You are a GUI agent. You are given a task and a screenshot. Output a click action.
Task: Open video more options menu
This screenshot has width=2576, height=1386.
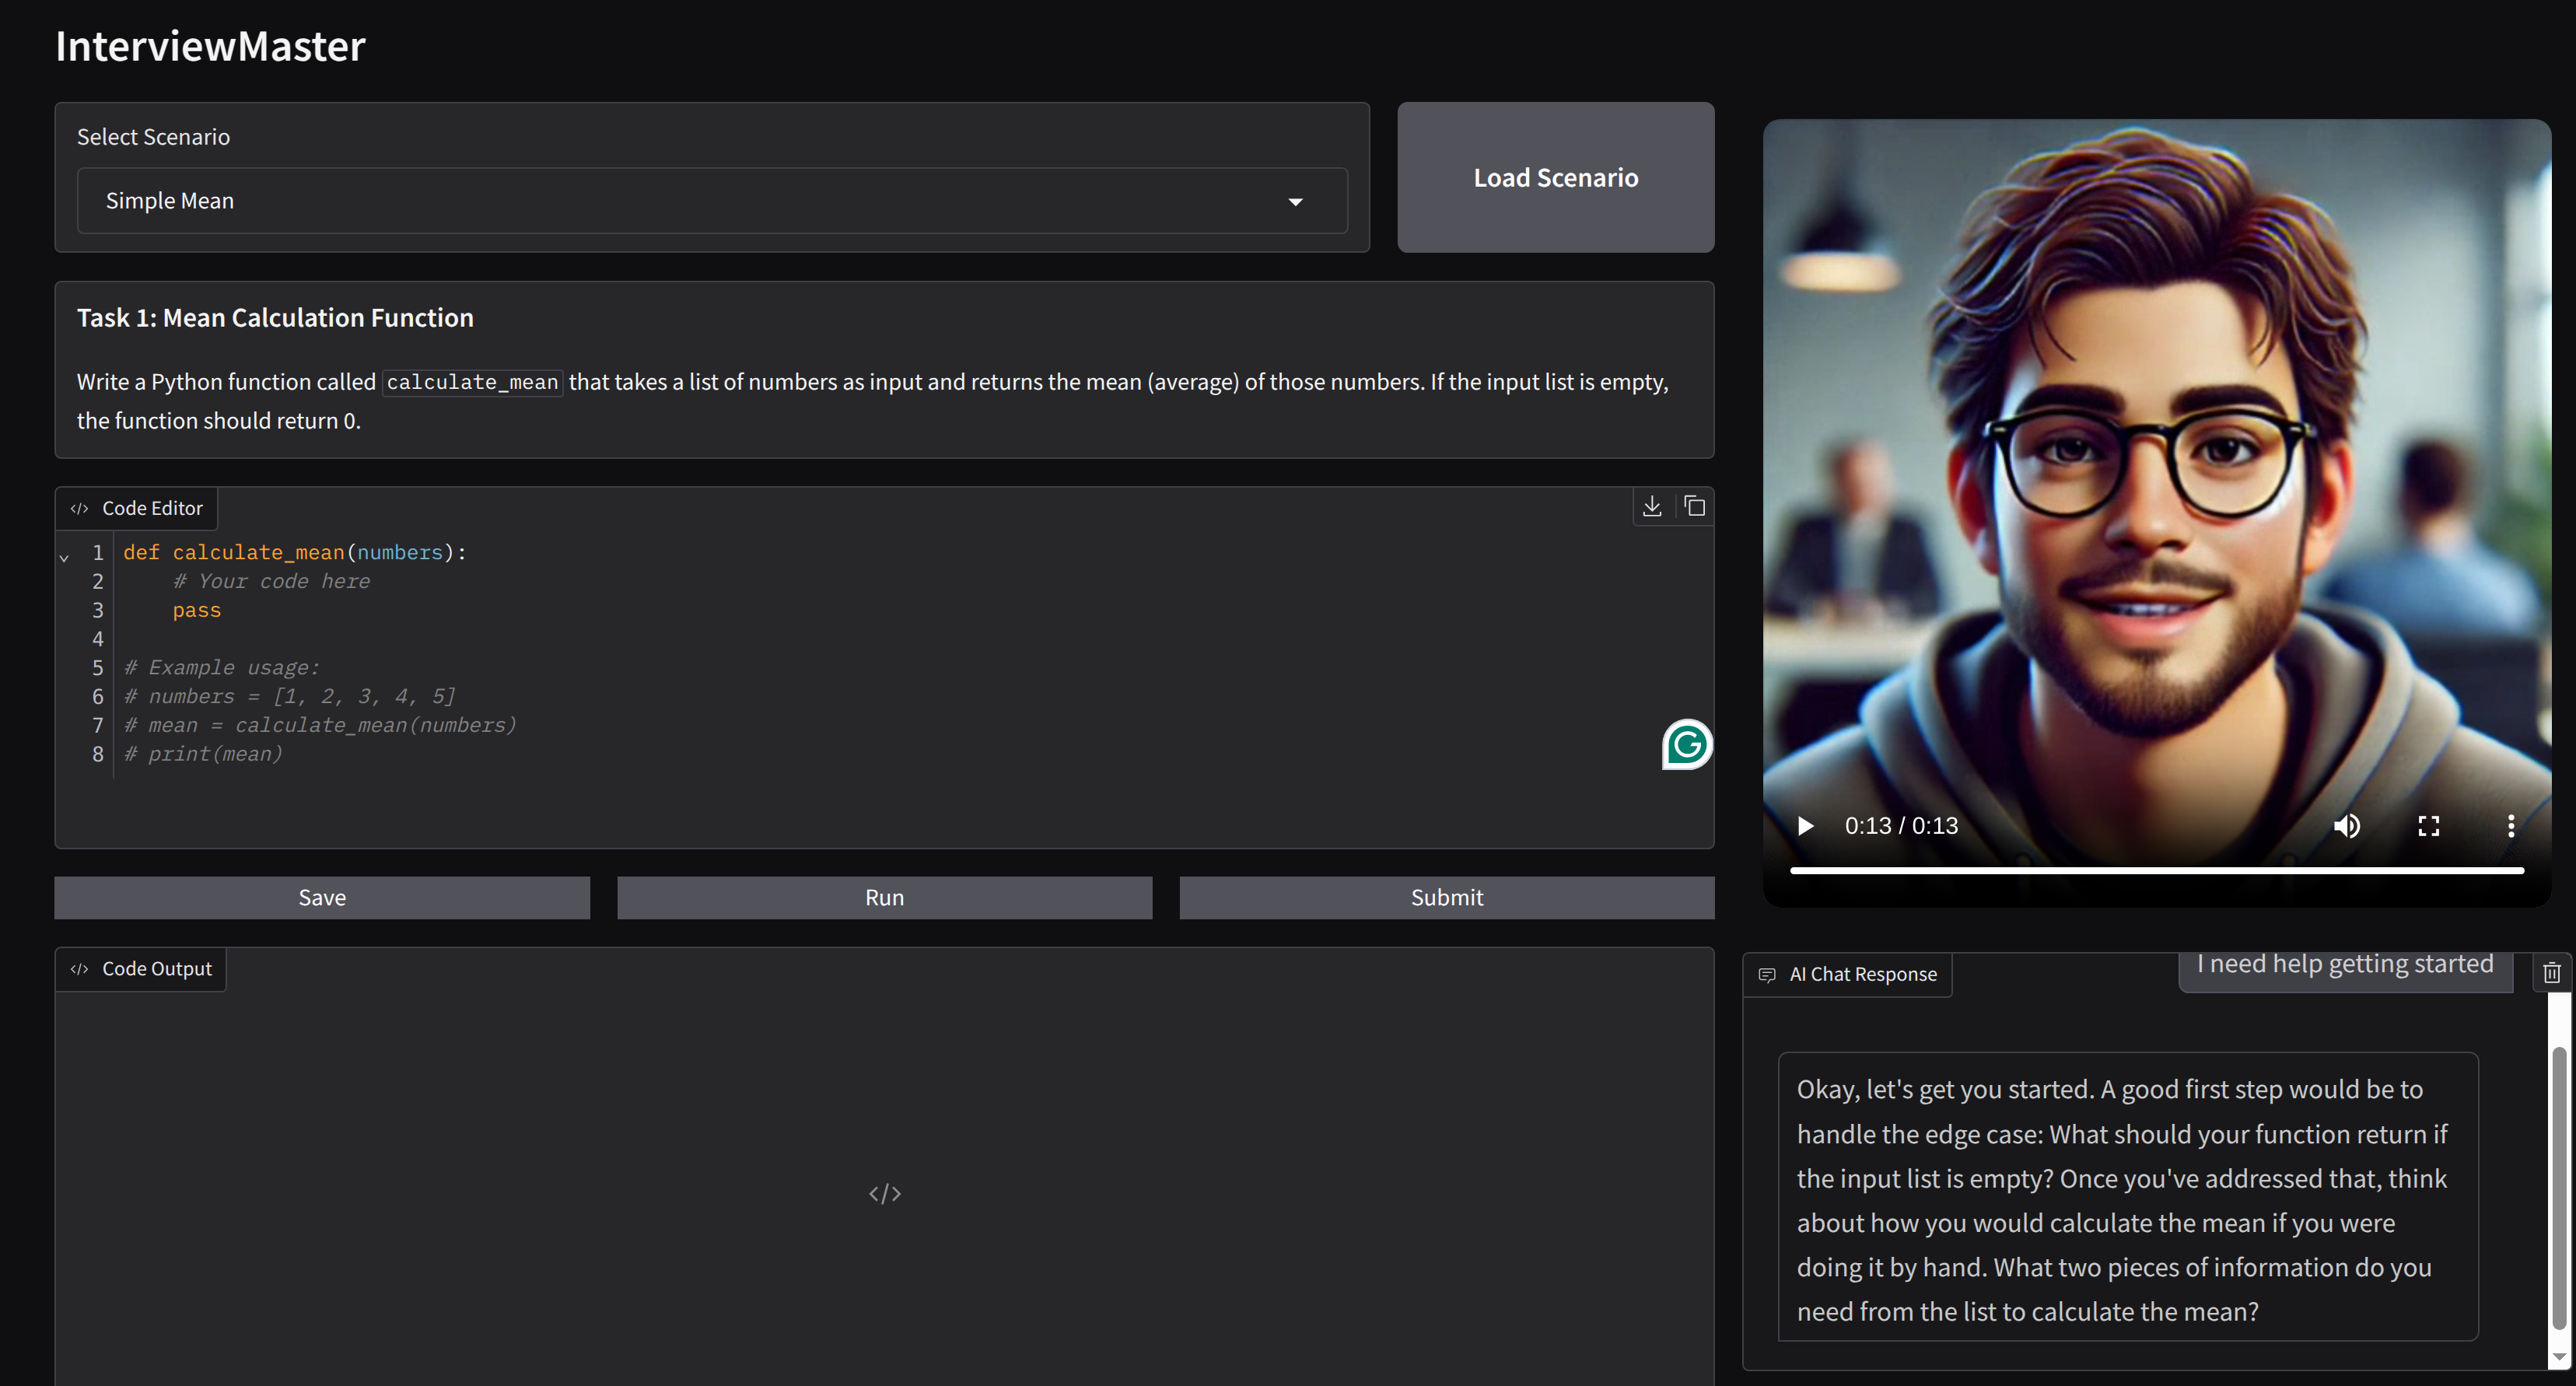pyautogui.click(x=2510, y=826)
